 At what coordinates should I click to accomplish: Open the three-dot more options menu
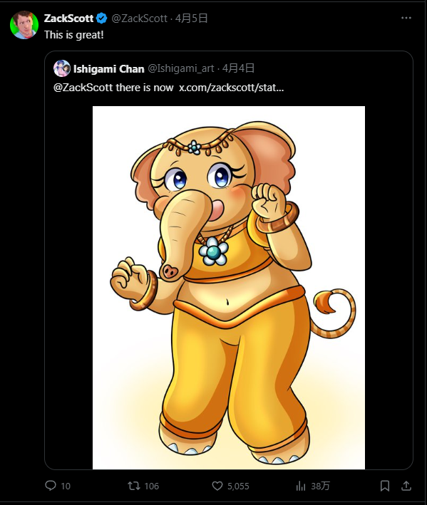pos(406,18)
